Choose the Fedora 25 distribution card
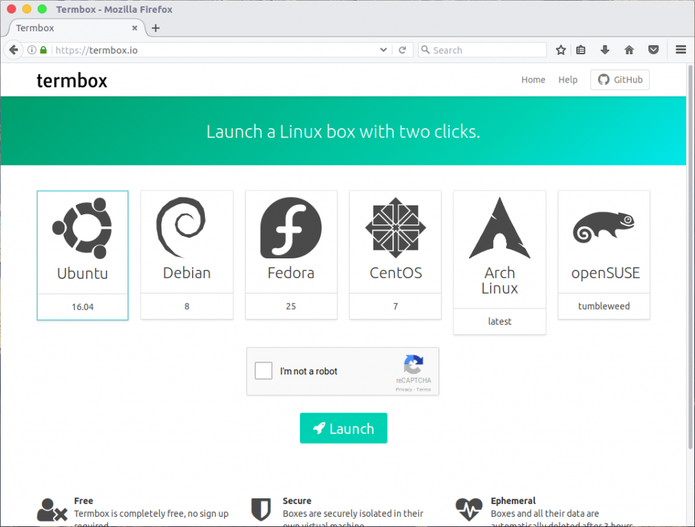This screenshot has height=527, width=695. pos(290,255)
